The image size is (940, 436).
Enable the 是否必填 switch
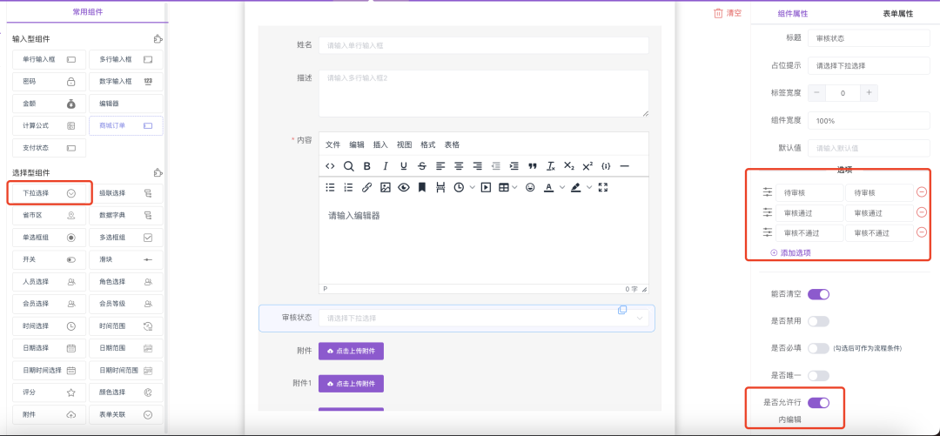point(818,348)
